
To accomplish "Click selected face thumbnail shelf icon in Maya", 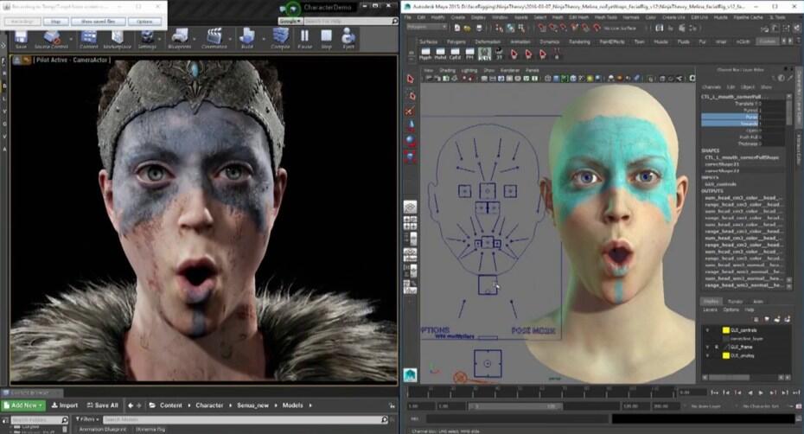I will coord(484,54).
